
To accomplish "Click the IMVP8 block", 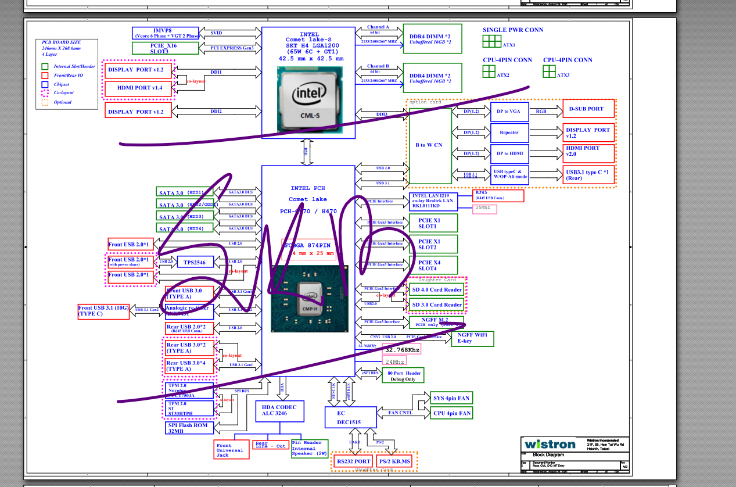I will 166,33.
